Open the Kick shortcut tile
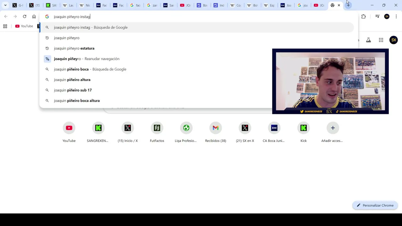Screen dimensions: 402x226 [303, 133]
